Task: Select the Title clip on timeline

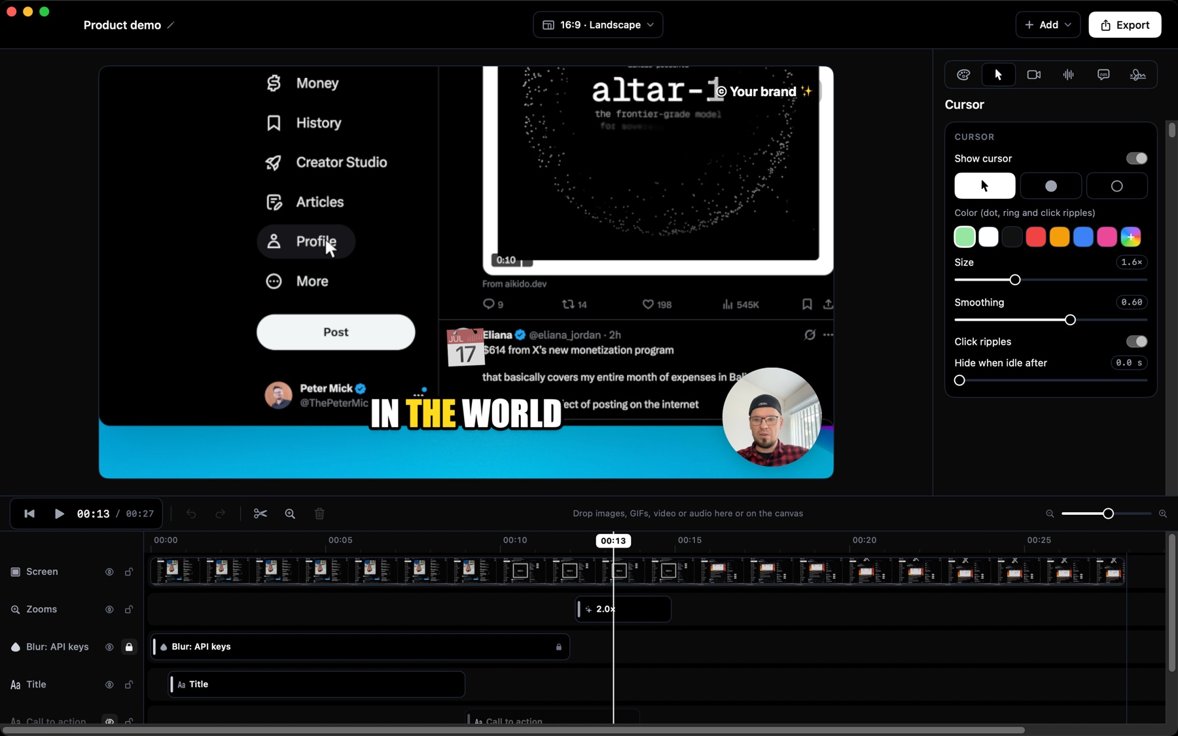Action: [317, 684]
